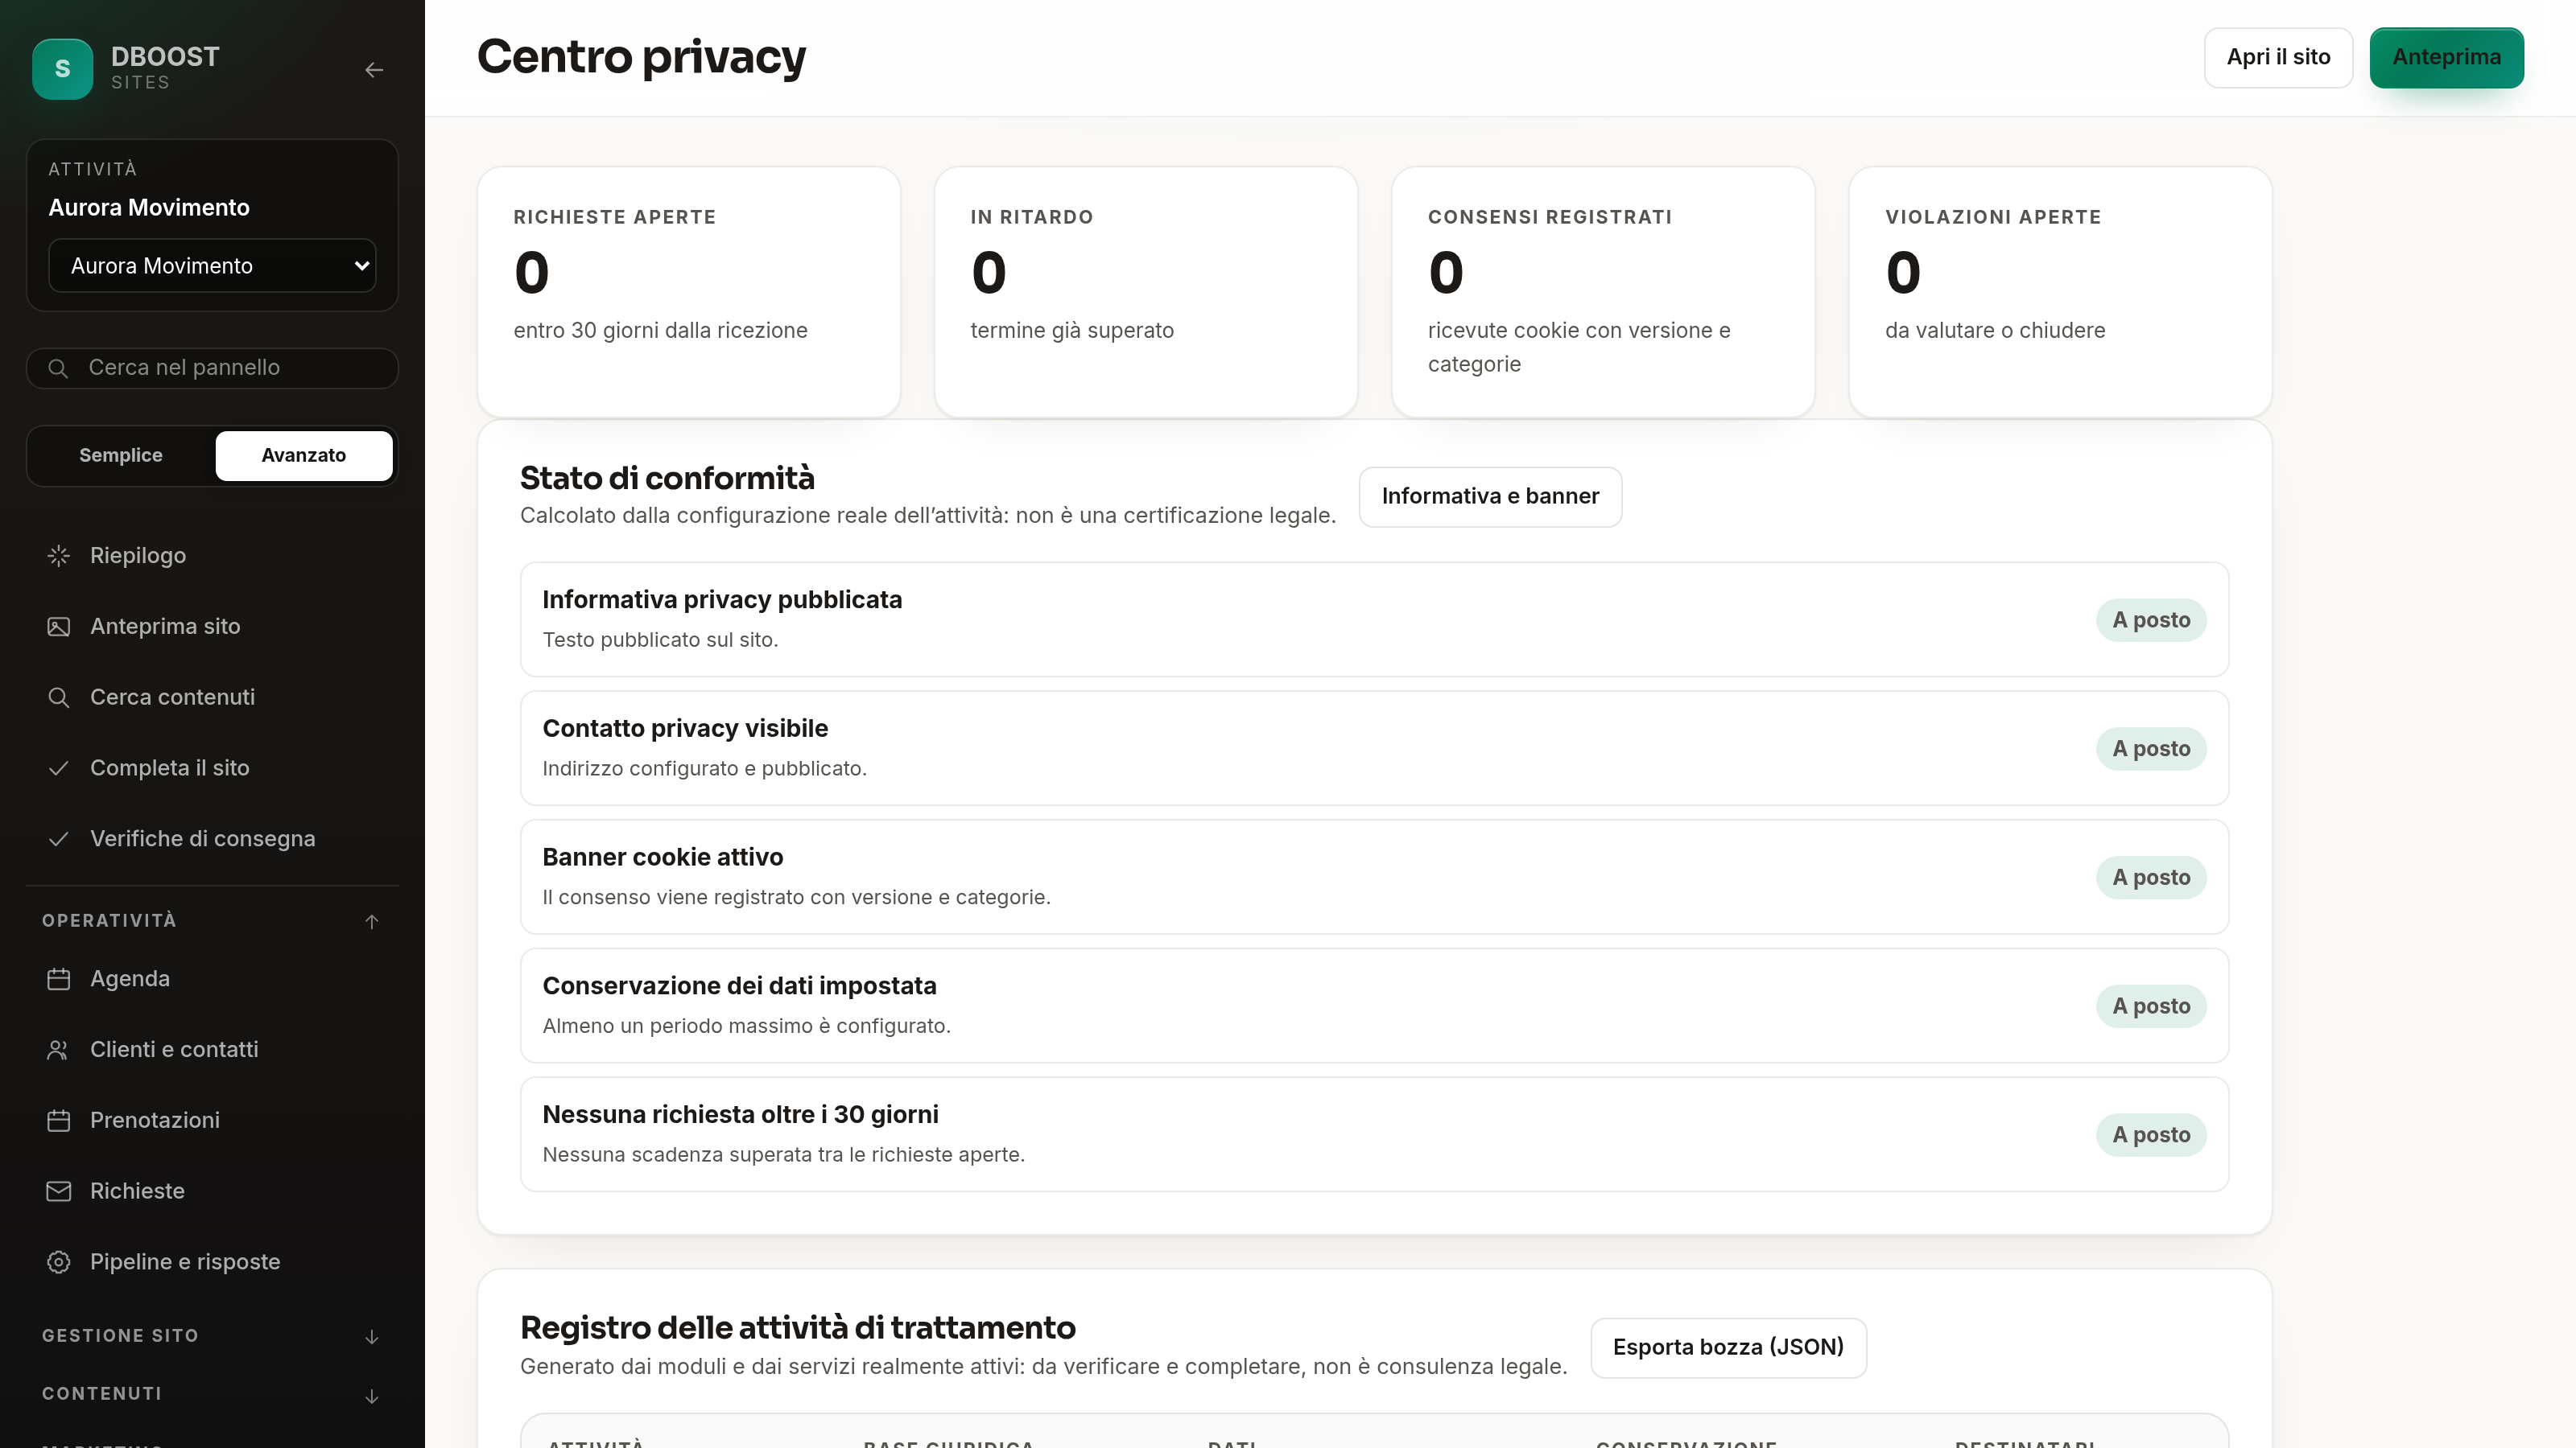Go to Anteprima sito page

tap(212, 627)
